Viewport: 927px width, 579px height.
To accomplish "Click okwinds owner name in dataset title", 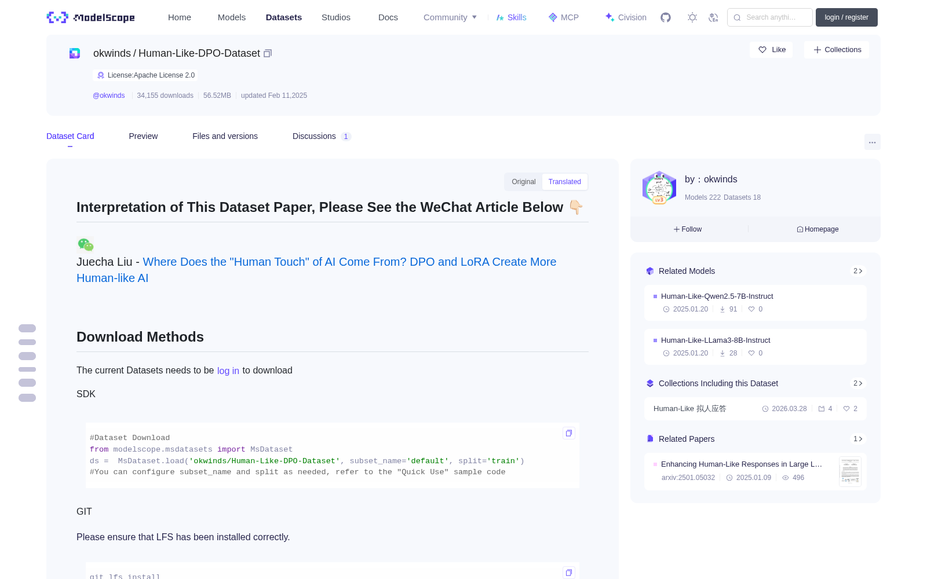I will pyautogui.click(x=112, y=53).
